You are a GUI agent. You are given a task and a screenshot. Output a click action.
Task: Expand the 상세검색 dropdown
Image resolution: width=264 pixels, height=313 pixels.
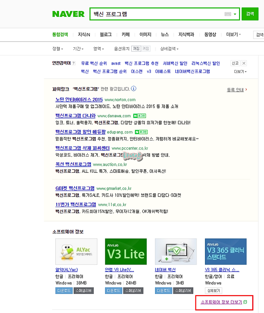pos(169,48)
